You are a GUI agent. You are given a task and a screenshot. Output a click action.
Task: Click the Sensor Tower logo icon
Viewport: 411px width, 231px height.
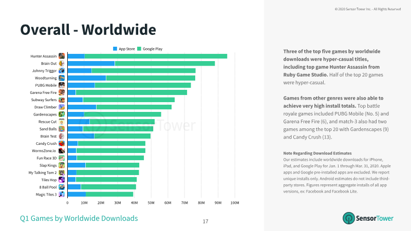click(x=349, y=218)
